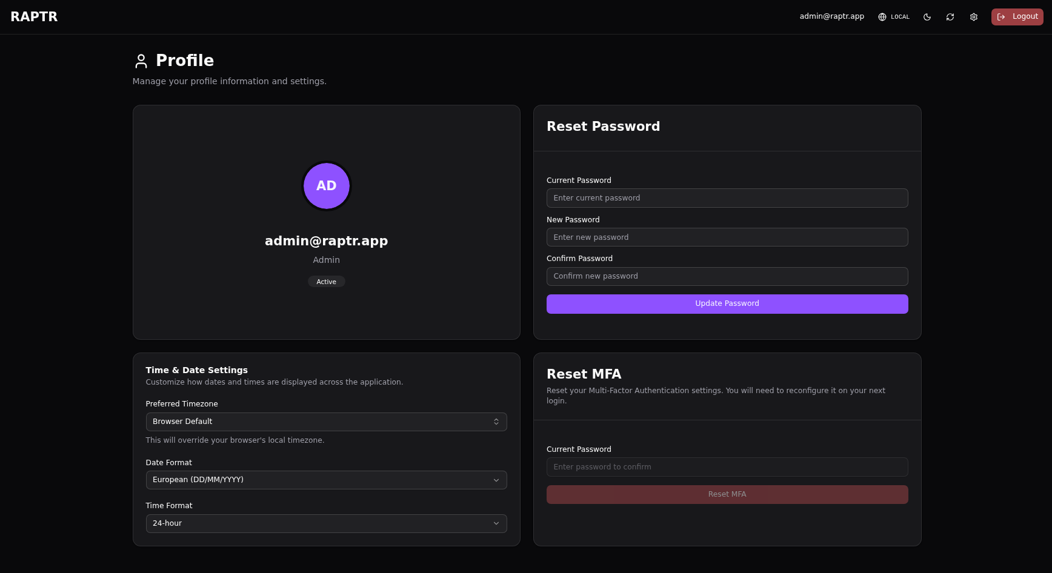Open settings via the gear icon
The width and height of the screenshot is (1052, 573).
pyautogui.click(x=973, y=16)
